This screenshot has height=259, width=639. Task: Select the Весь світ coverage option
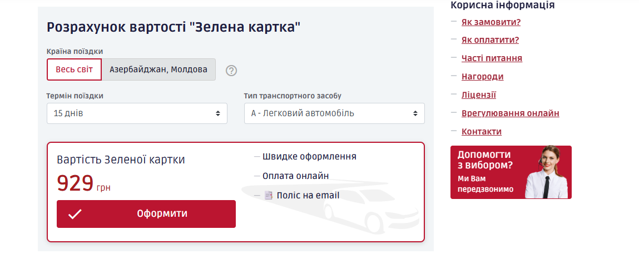pos(75,69)
